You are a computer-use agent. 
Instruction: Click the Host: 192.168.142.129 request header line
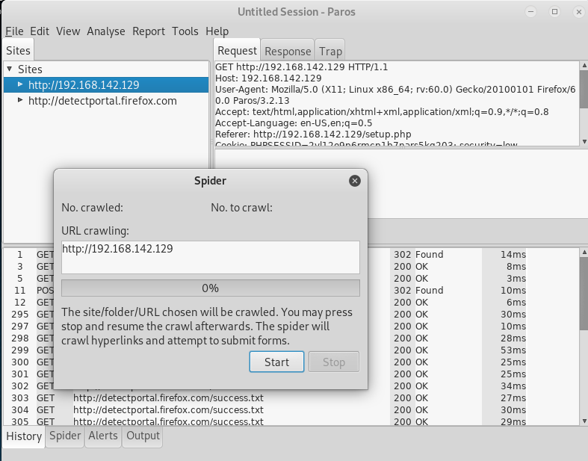click(268, 78)
